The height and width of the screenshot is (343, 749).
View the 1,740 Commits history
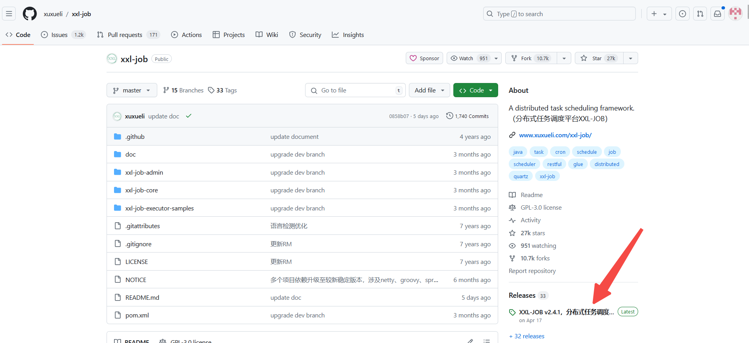point(467,116)
